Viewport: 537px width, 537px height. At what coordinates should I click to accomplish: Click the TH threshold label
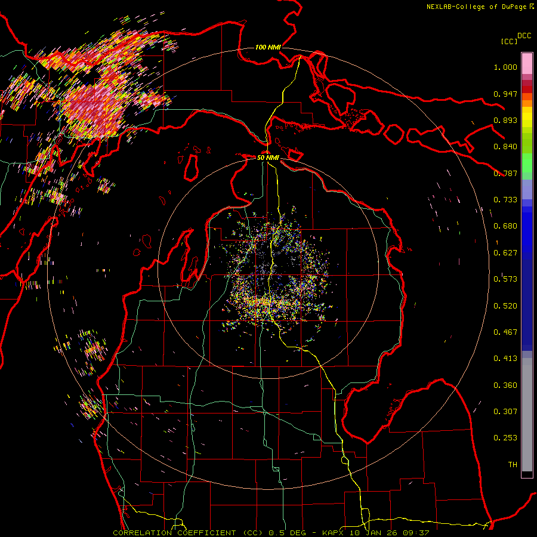coord(513,465)
